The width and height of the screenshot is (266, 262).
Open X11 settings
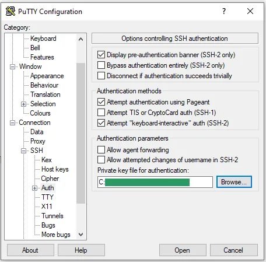click(47, 207)
